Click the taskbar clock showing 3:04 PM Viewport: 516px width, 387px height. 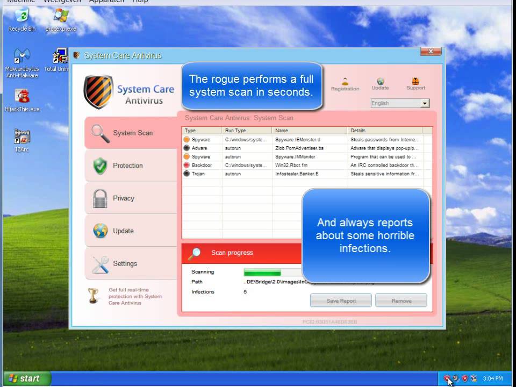pos(492,378)
